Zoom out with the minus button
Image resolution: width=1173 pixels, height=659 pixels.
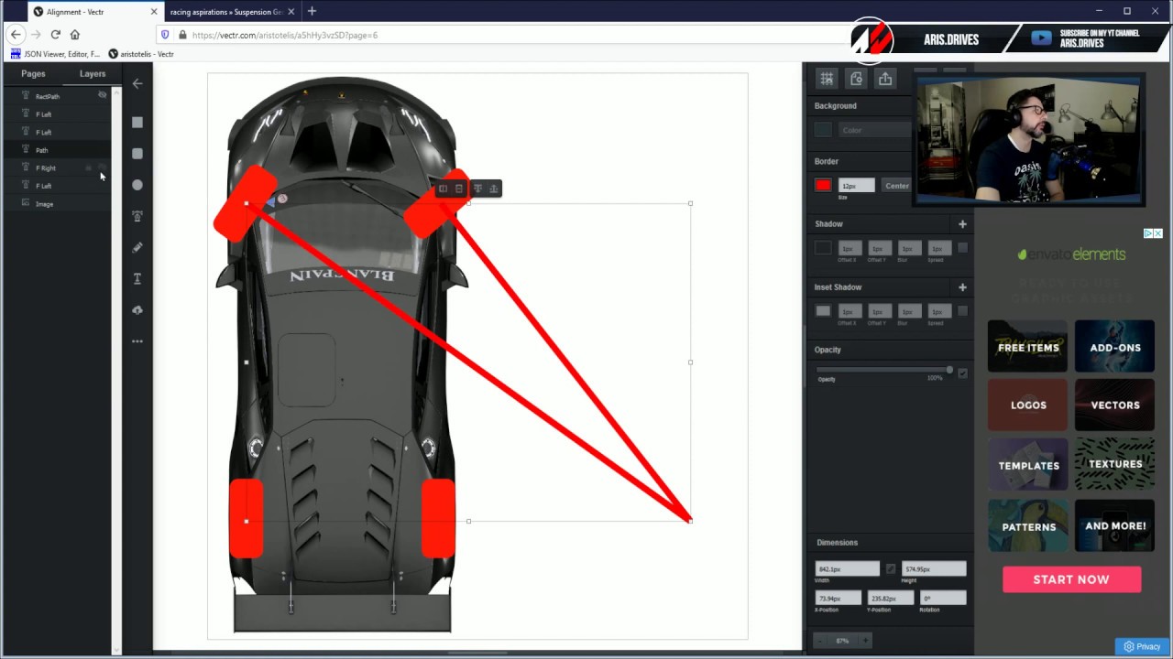[x=820, y=641]
